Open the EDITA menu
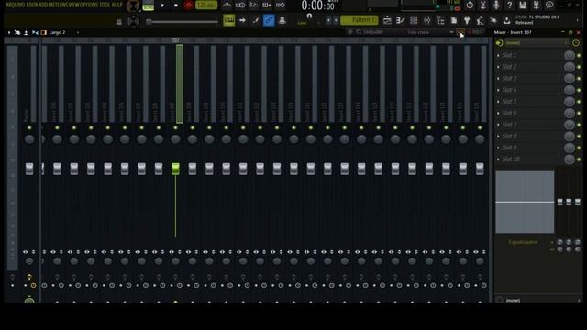Viewport: 587px width, 330px height. [x=32, y=5]
